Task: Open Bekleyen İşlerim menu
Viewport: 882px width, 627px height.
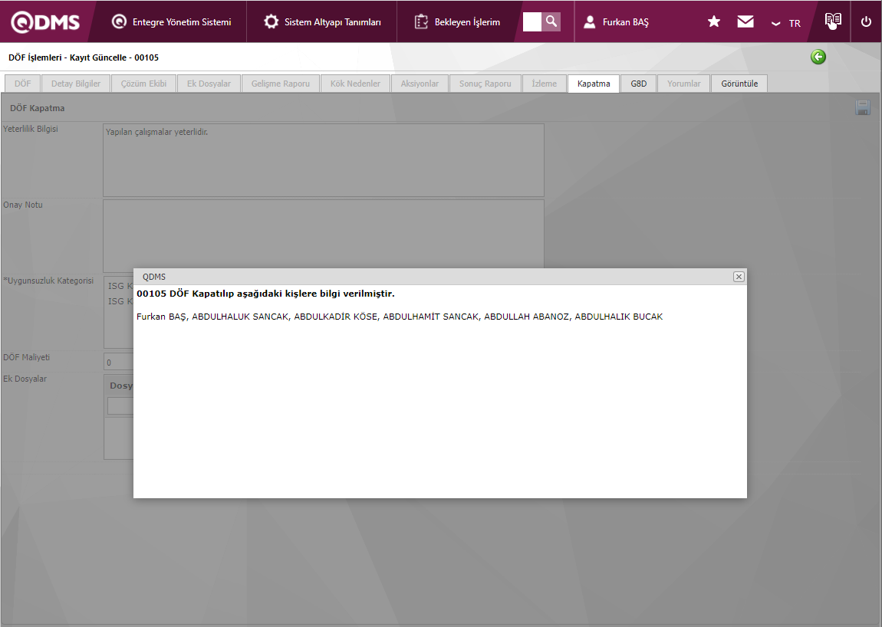Action: 457,22
